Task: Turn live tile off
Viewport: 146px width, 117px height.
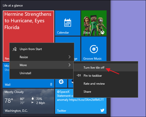Action: coord(106,68)
